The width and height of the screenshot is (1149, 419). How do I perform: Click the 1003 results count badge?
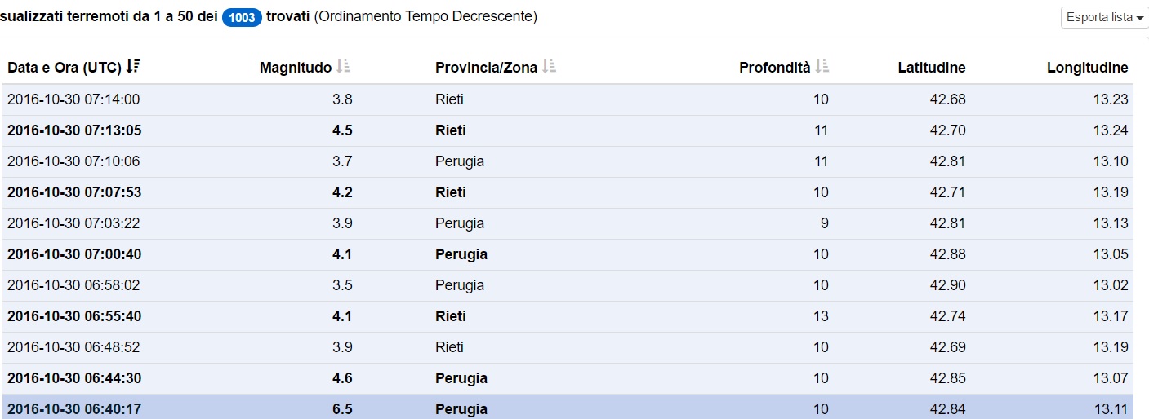(242, 17)
